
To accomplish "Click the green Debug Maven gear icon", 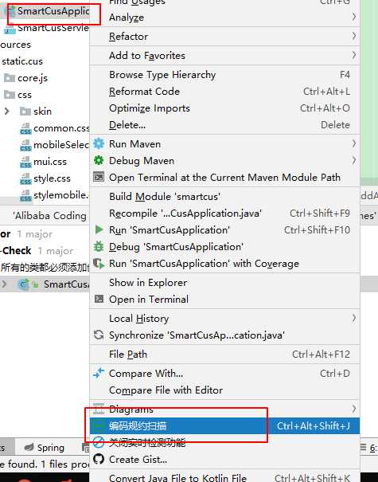I will tap(99, 160).
